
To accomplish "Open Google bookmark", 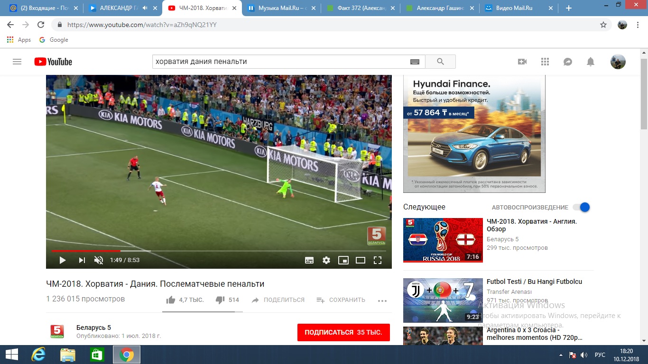I will point(54,40).
